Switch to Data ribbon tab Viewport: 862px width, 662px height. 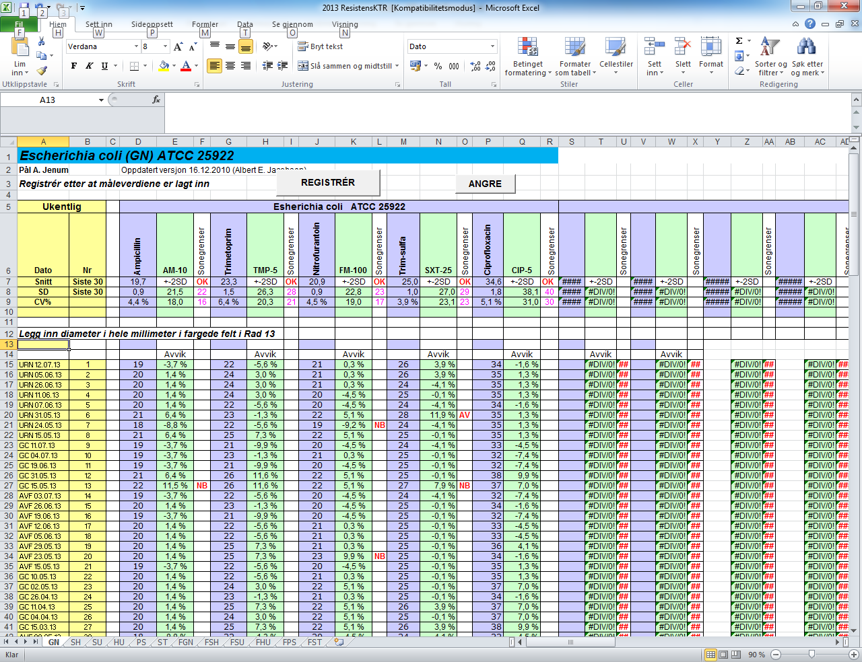[x=245, y=24]
